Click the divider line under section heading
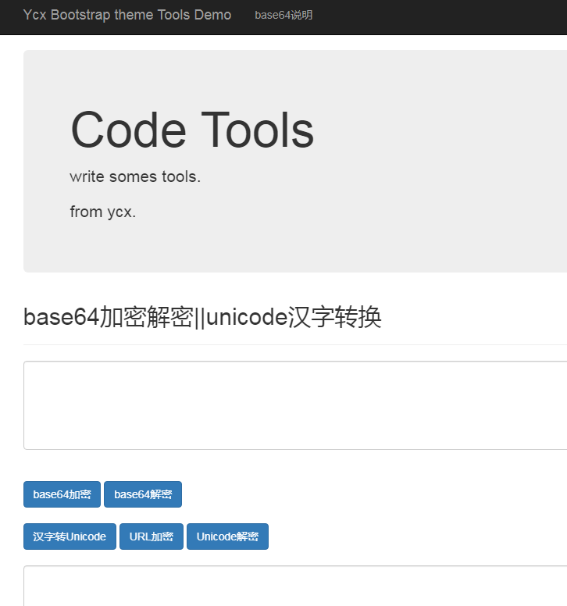 point(295,344)
